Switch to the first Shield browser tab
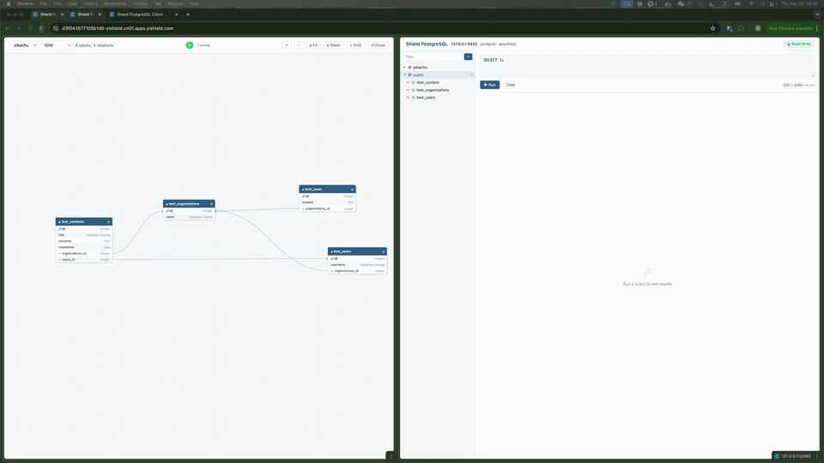 (x=48, y=15)
